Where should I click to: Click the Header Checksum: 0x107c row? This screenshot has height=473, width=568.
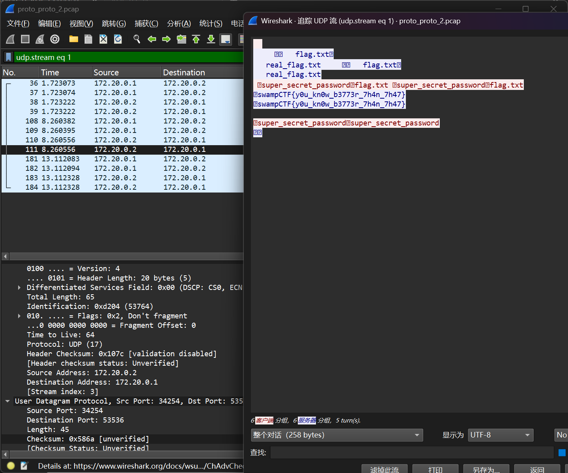tap(121, 354)
